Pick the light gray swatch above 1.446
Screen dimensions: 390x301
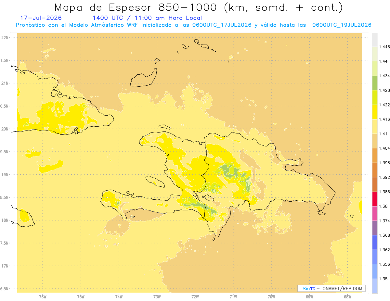375,39
